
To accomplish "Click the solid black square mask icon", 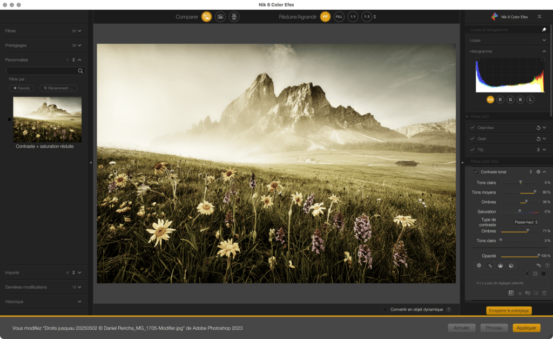I will (x=543, y=274).
